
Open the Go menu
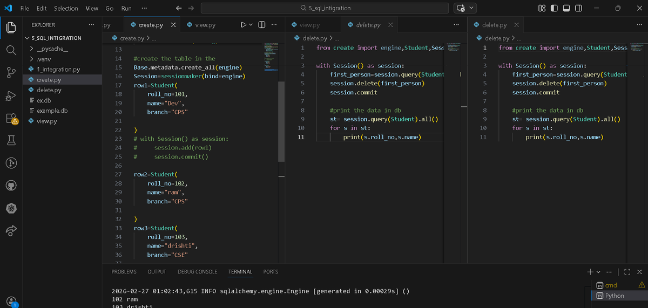click(x=109, y=8)
